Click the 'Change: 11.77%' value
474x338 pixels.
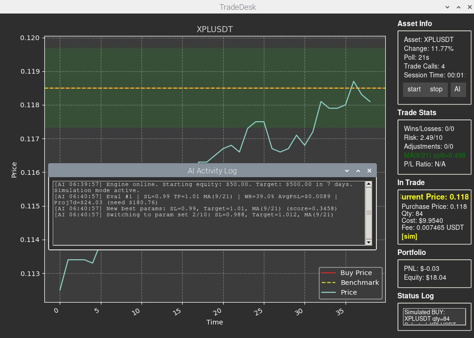pos(429,48)
